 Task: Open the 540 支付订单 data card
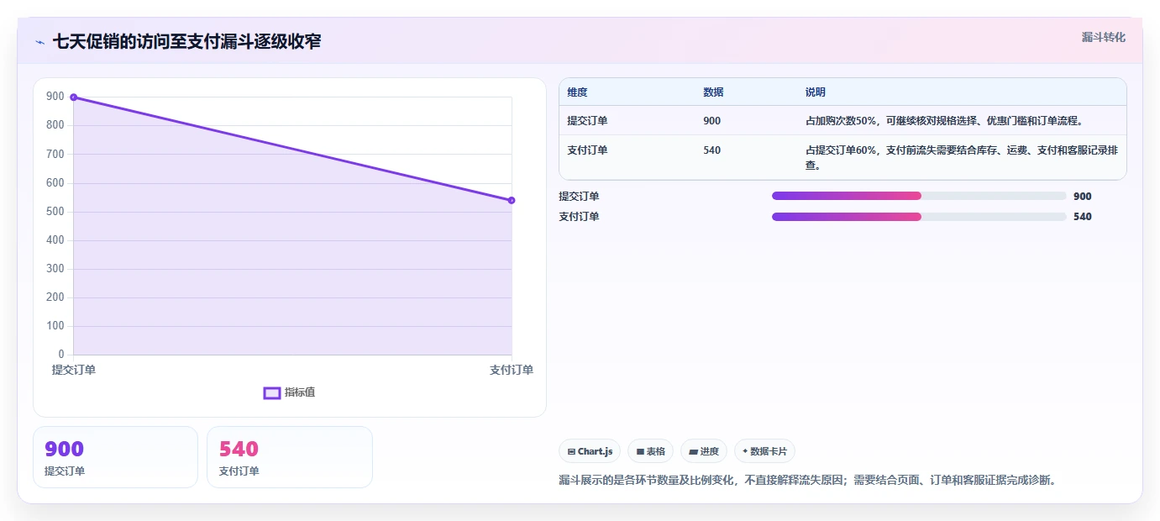pyautogui.click(x=290, y=457)
